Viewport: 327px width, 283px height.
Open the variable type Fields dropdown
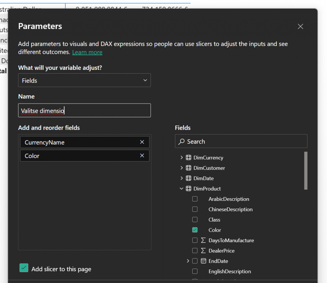click(x=84, y=80)
